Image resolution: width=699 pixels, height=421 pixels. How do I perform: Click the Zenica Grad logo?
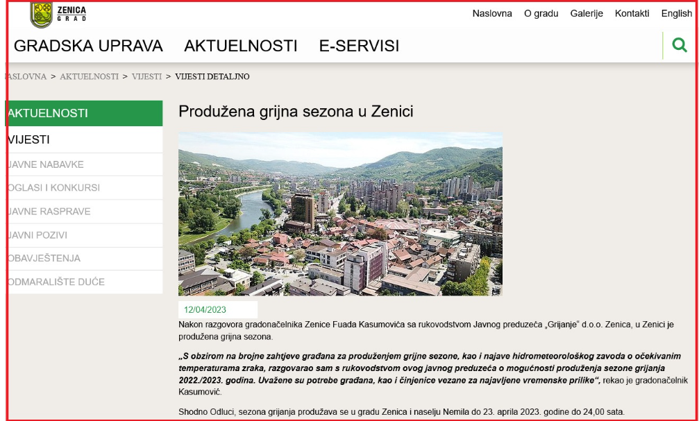pos(58,14)
